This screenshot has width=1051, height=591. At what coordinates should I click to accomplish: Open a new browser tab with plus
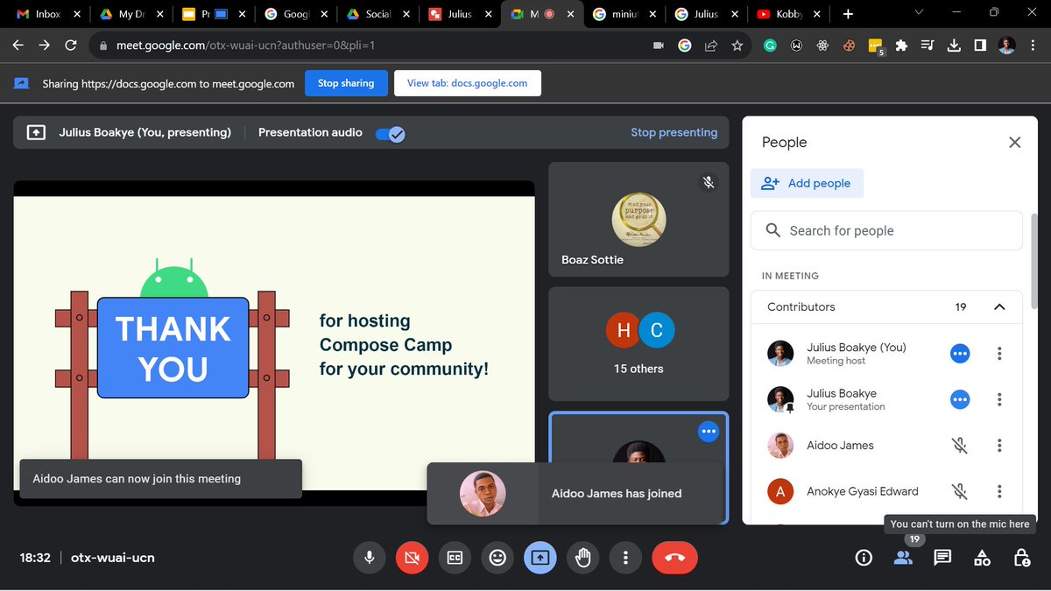pyautogui.click(x=847, y=14)
